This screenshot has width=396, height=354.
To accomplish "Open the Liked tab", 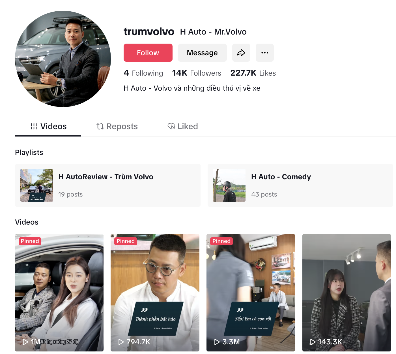I will pyautogui.click(x=183, y=126).
